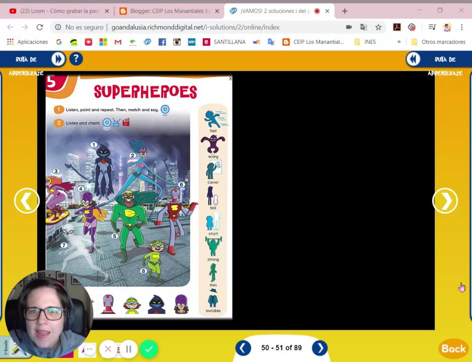Screen dimensions: 472x362
Task: Open the SANTILLANA bookmark
Action: pyautogui.click(x=224, y=42)
